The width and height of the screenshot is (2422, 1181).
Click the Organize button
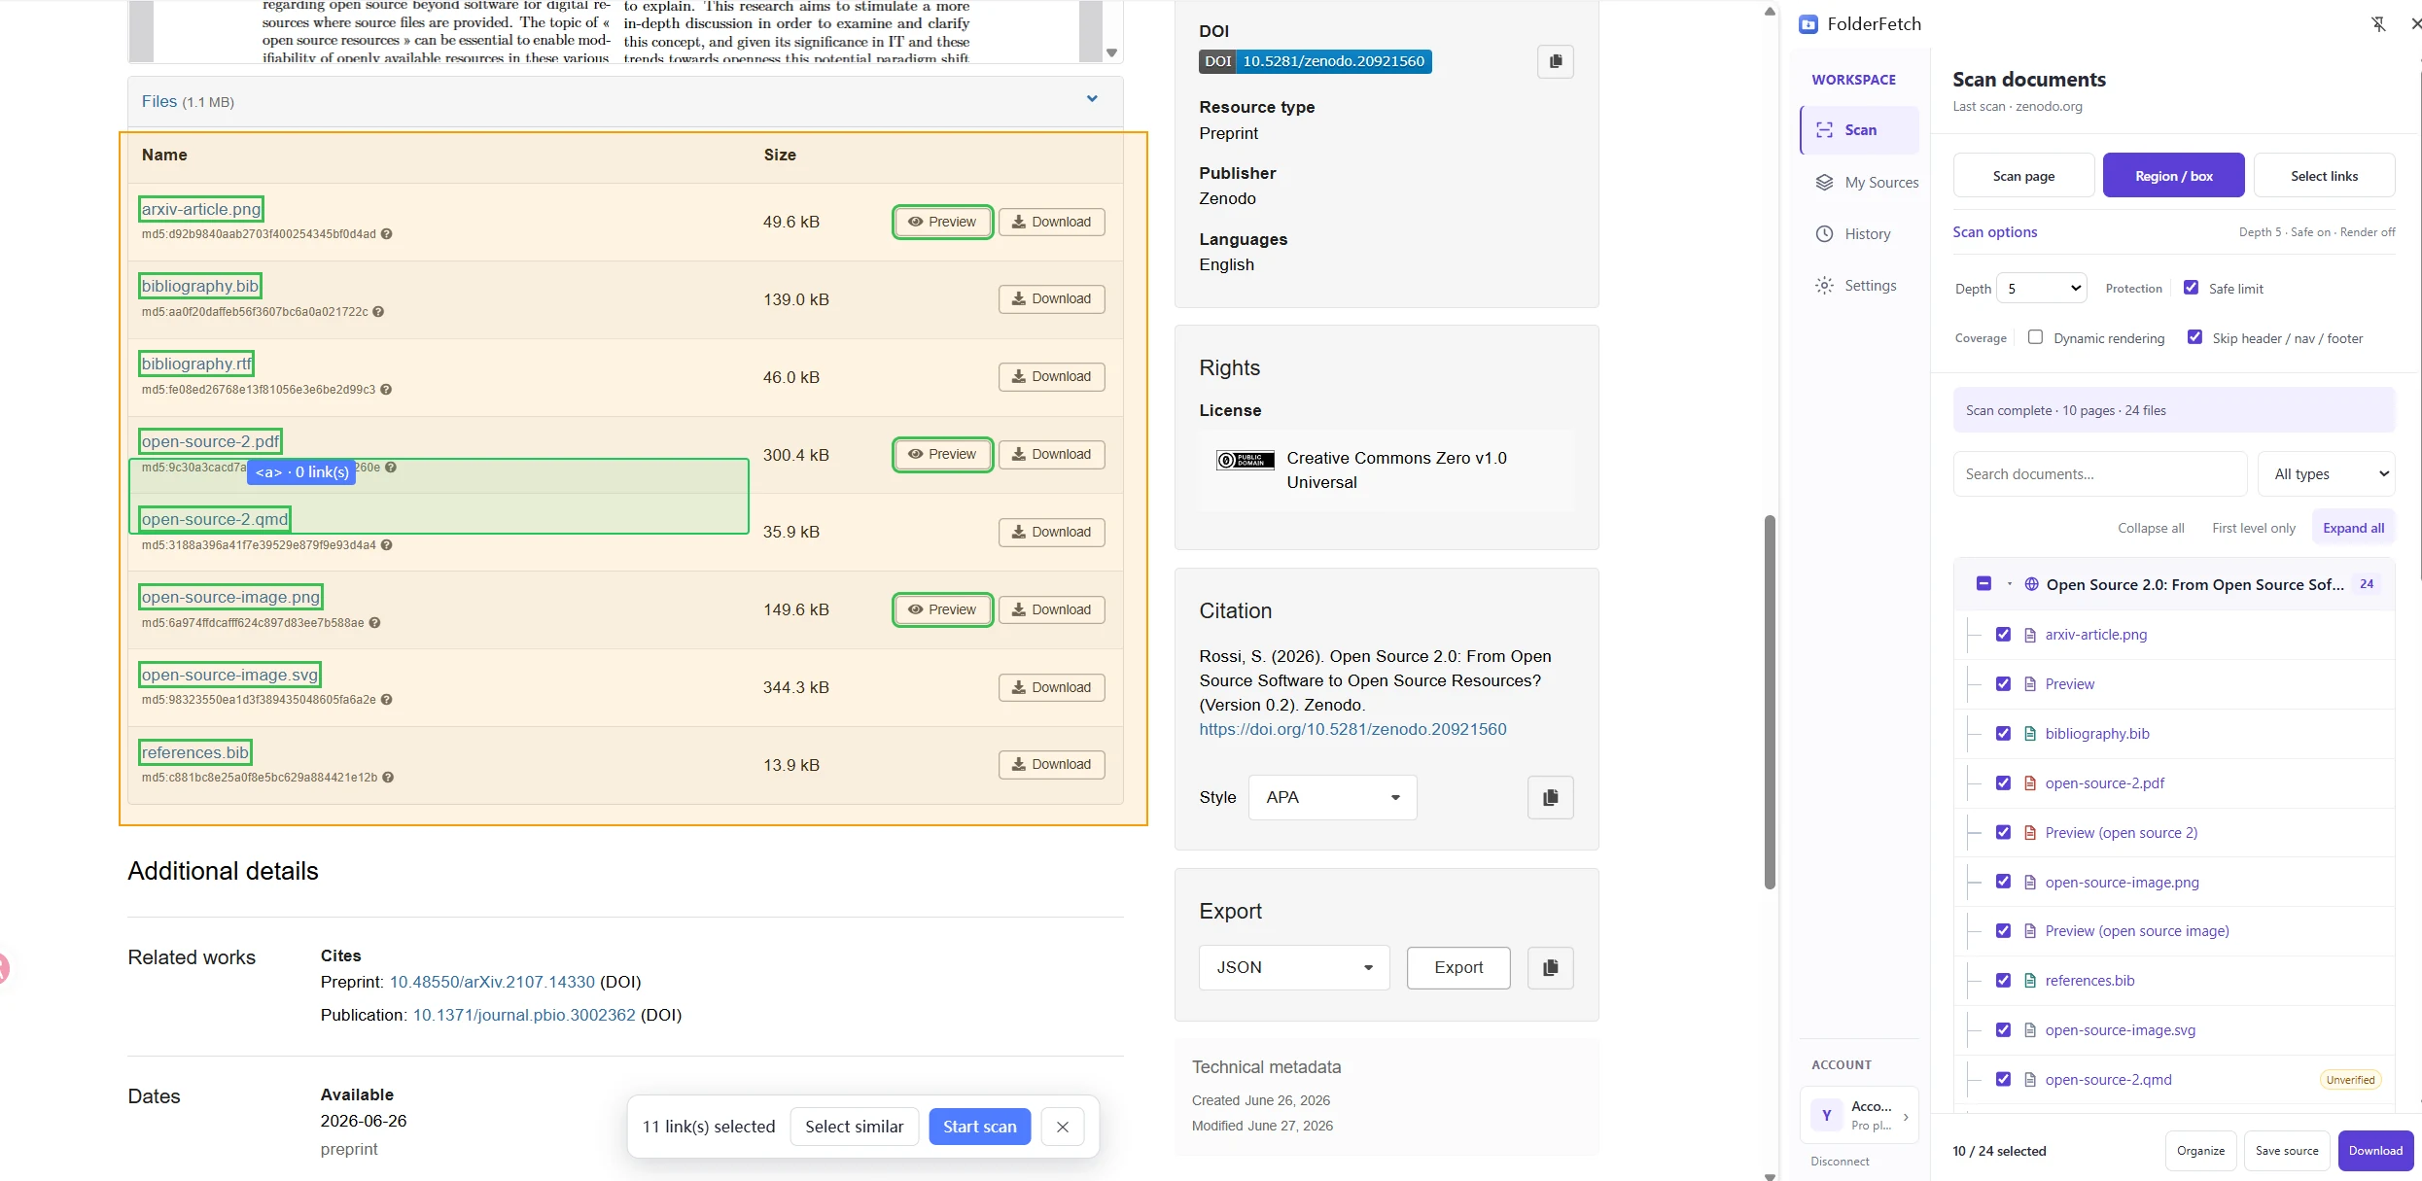[x=2200, y=1151]
